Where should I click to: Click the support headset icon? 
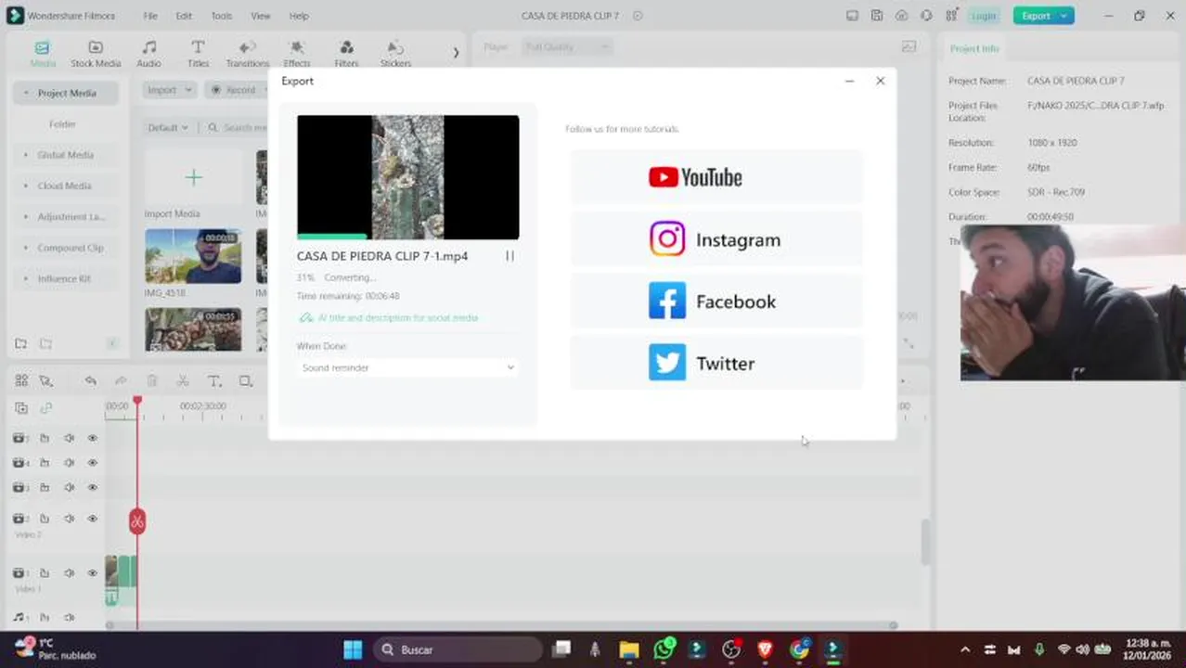(x=926, y=16)
